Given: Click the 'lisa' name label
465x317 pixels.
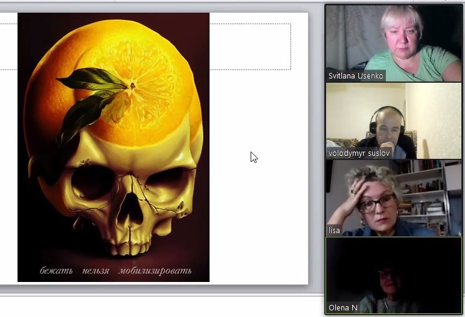Looking at the screenshot, I should click(334, 231).
